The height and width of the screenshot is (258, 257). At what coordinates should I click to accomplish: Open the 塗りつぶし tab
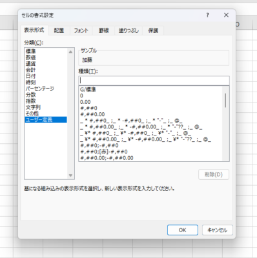(x=128, y=30)
